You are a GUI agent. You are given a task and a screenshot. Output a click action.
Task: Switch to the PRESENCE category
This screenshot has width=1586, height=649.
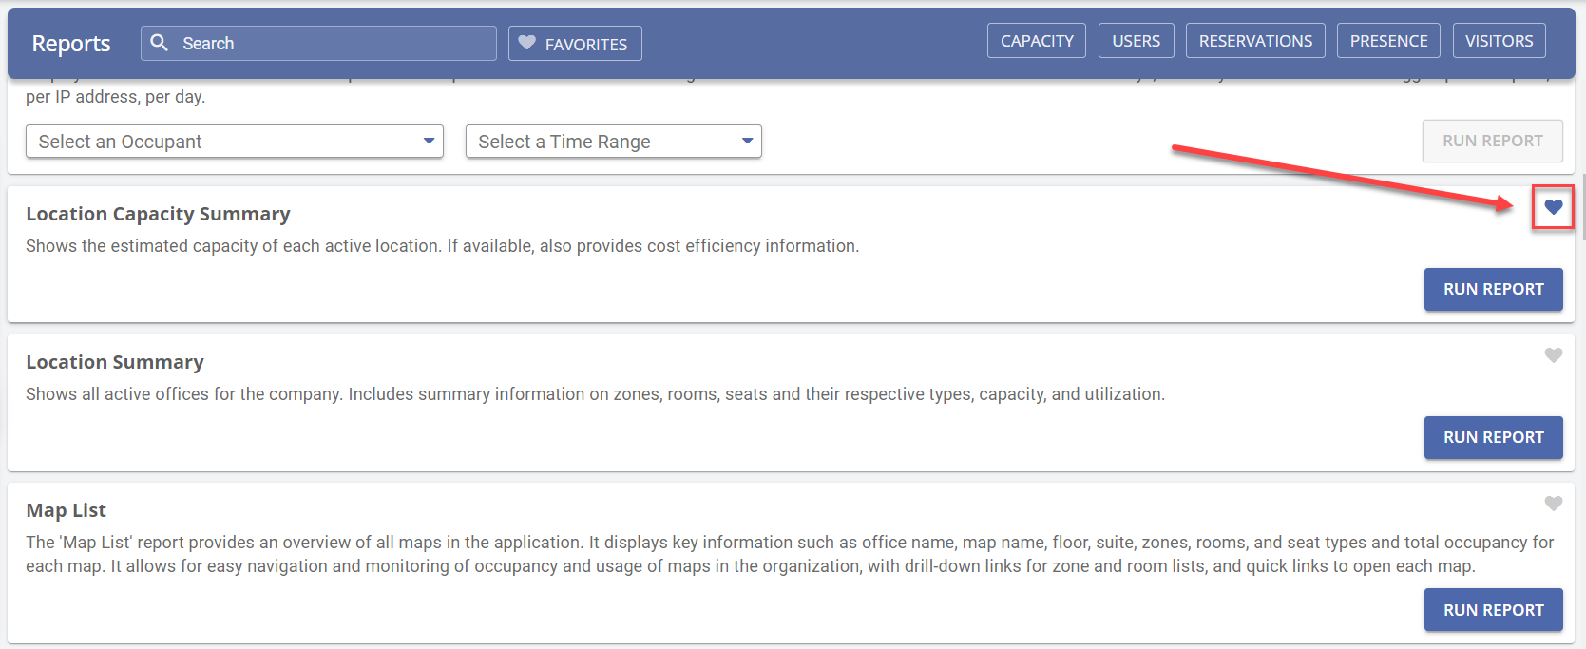pyautogui.click(x=1388, y=41)
